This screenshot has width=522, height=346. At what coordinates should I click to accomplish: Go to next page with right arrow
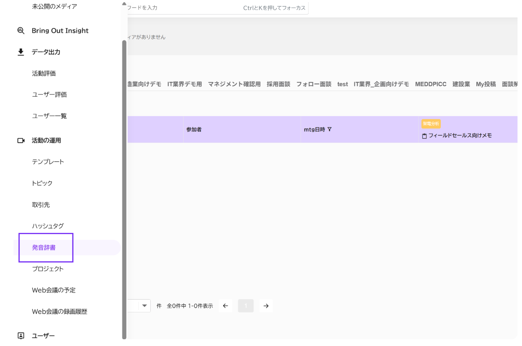pos(266,306)
